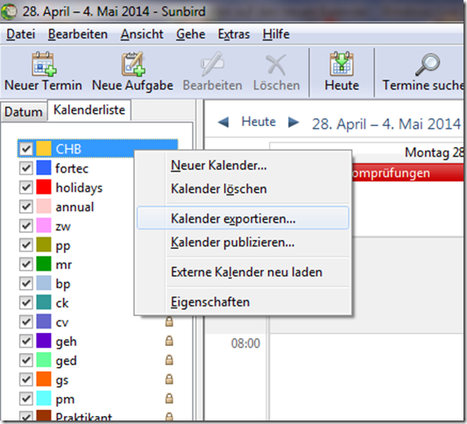Click the Montag 28 day header
Viewport: 467px width, 424px height.
click(434, 152)
